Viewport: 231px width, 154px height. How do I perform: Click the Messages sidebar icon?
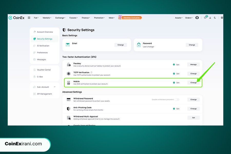[34, 59]
